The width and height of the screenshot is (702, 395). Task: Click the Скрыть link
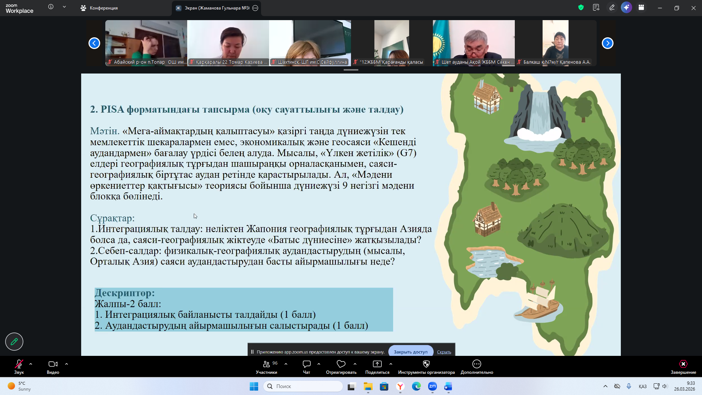(x=444, y=352)
